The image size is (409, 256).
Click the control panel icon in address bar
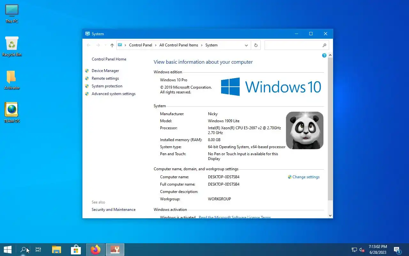120,45
